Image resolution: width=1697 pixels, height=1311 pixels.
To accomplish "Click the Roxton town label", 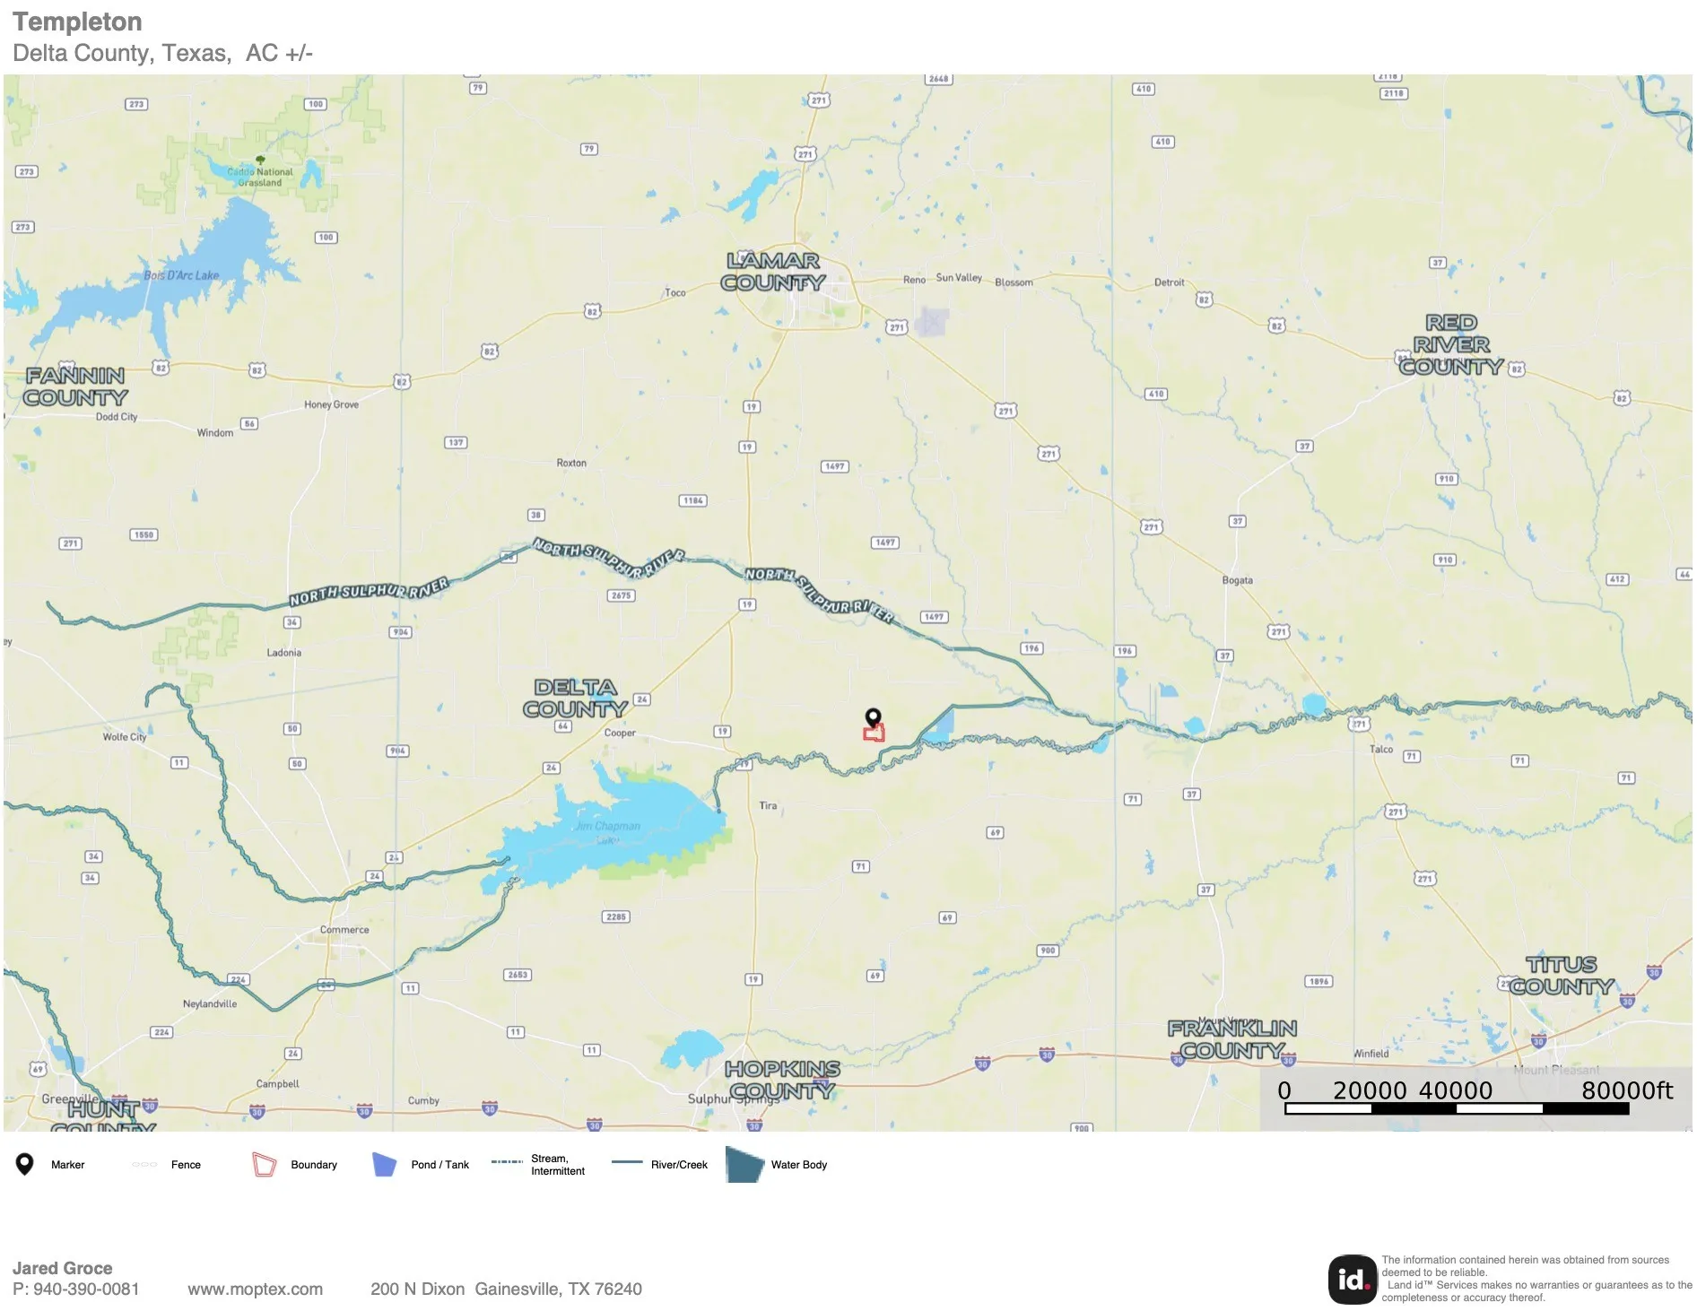I will (571, 463).
